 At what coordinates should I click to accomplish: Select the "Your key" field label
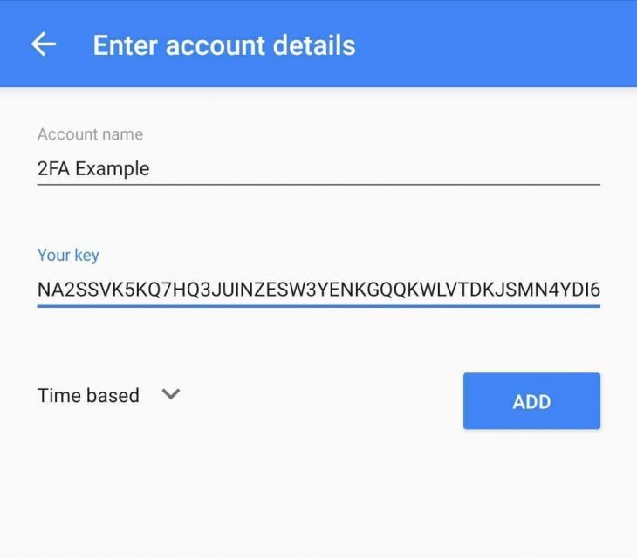68,256
